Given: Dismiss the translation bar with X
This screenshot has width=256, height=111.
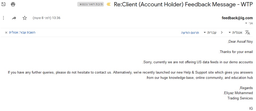Looking at the screenshot, I should (6, 33).
